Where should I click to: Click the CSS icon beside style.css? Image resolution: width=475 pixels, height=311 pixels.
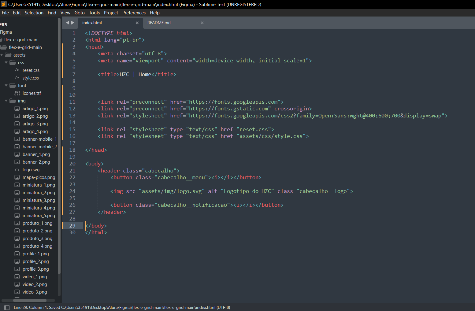(17, 78)
